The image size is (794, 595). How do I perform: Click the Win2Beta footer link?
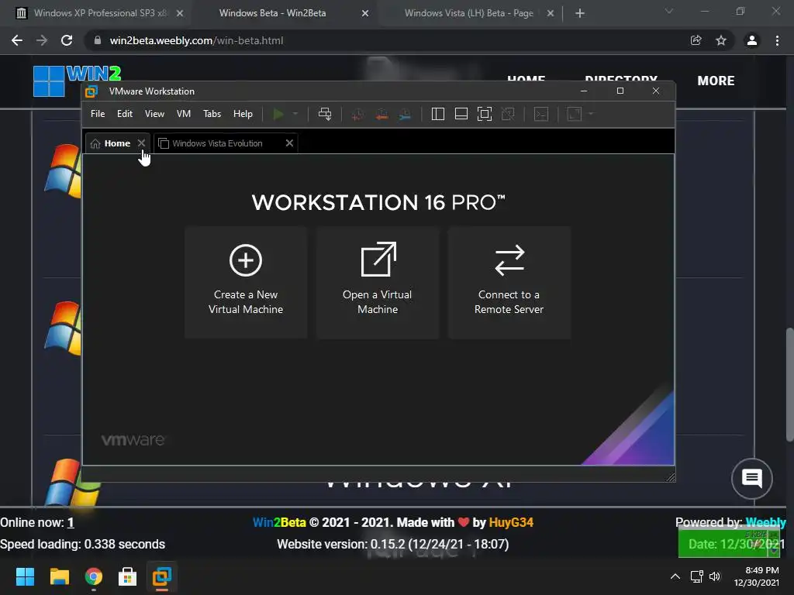[279, 523]
